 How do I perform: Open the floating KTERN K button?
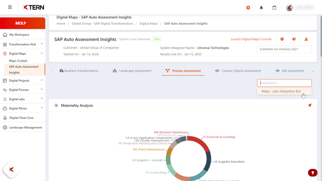pyautogui.click(x=12, y=169)
